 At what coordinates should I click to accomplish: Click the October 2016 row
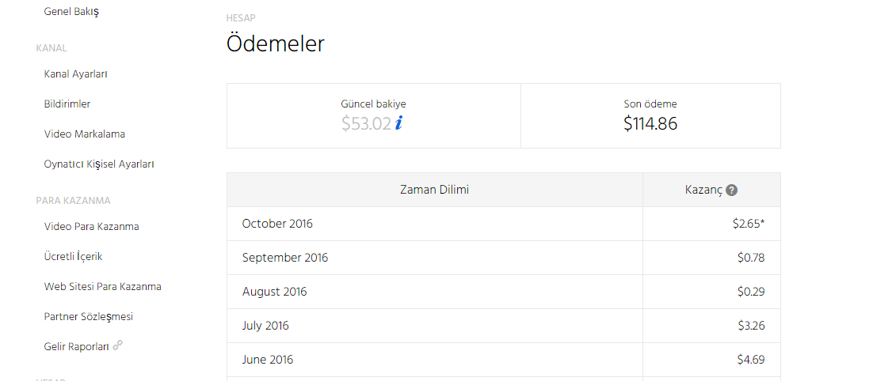504,224
